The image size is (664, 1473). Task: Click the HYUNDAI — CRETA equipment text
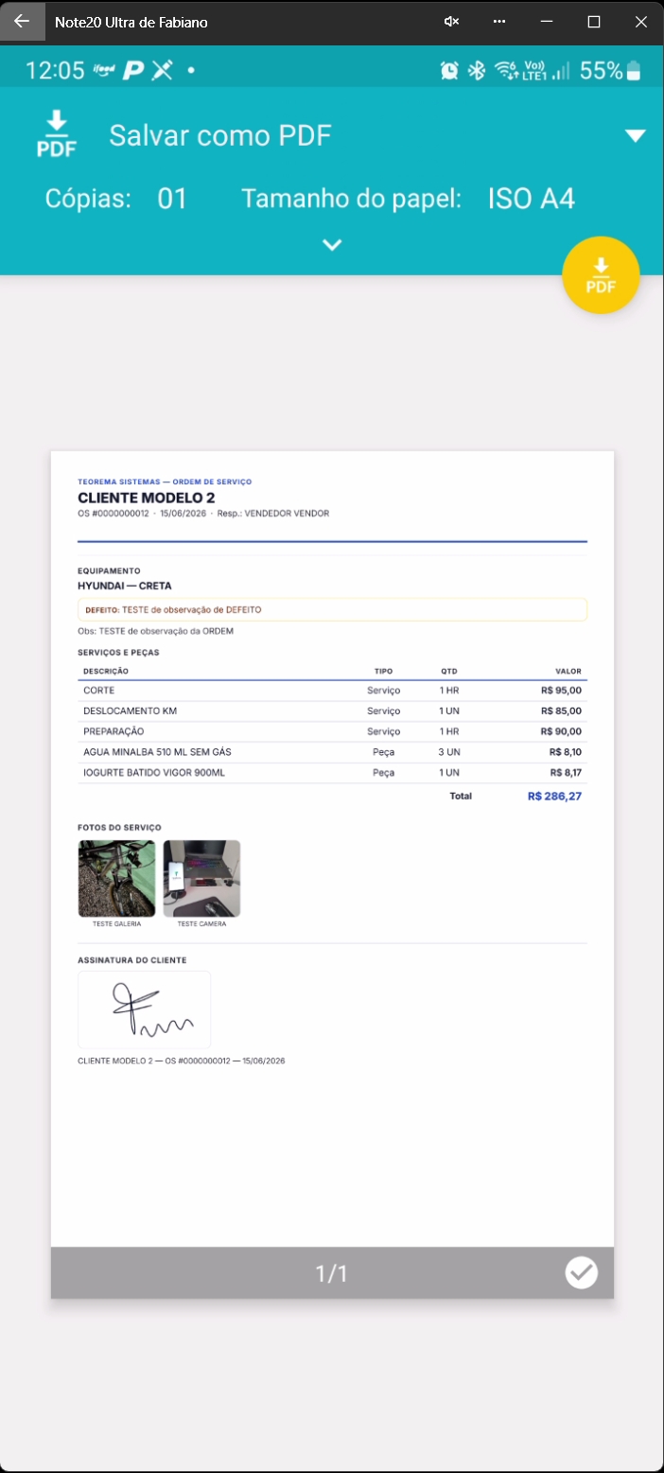coord(125,586)
